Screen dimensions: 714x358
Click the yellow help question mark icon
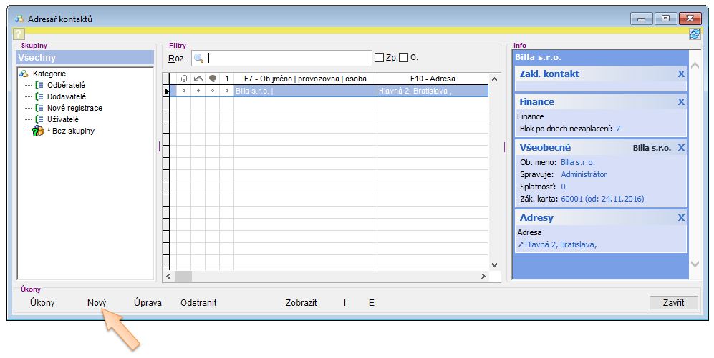point(19,34)
